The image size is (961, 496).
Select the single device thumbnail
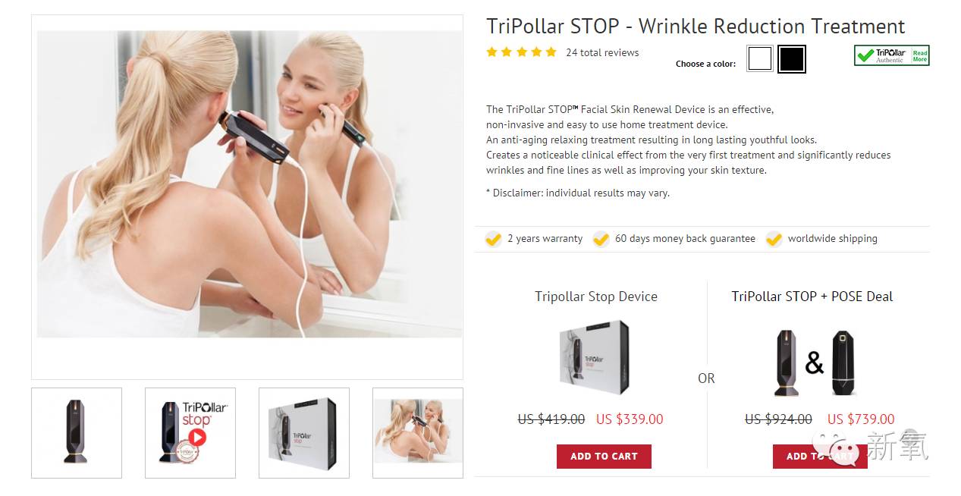coord(77,433)
